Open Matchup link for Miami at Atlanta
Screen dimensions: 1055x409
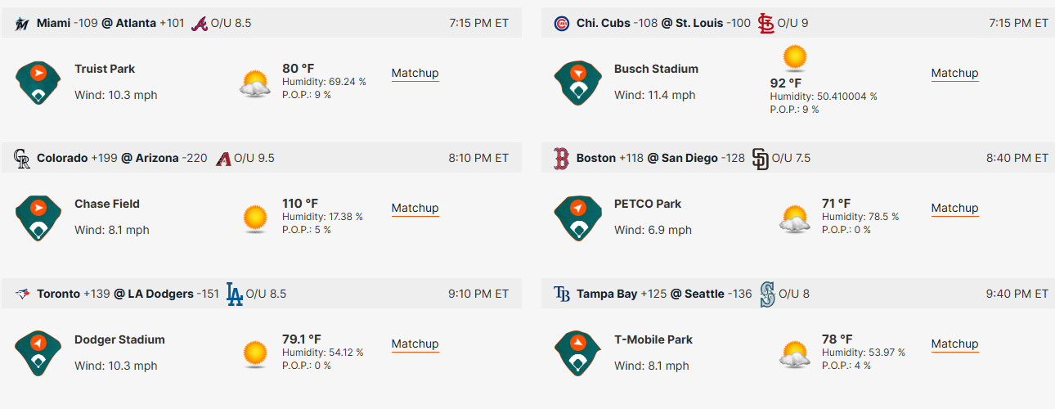415,74
